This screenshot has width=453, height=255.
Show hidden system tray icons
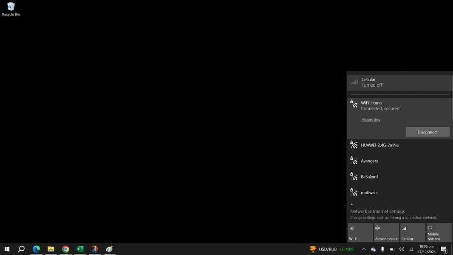[x=364, y=249]
